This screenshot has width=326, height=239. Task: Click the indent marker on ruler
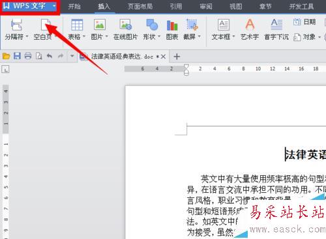(186, 70)
